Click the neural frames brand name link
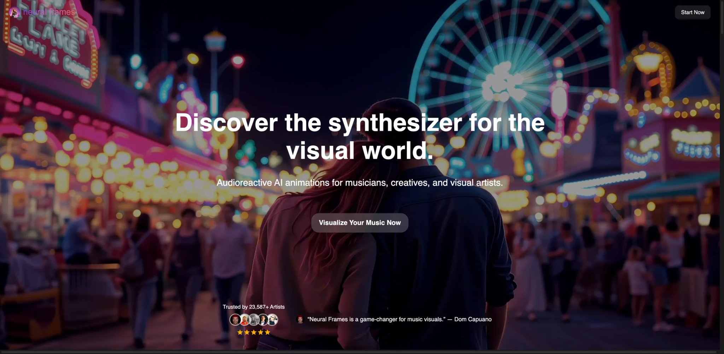The height and width of the screenshot is (354, 724). pyautogui.click(x=49, y=12)
